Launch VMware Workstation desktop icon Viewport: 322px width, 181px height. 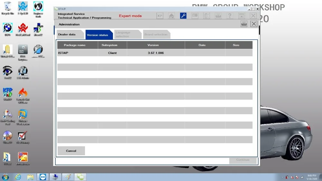[23, 117]
